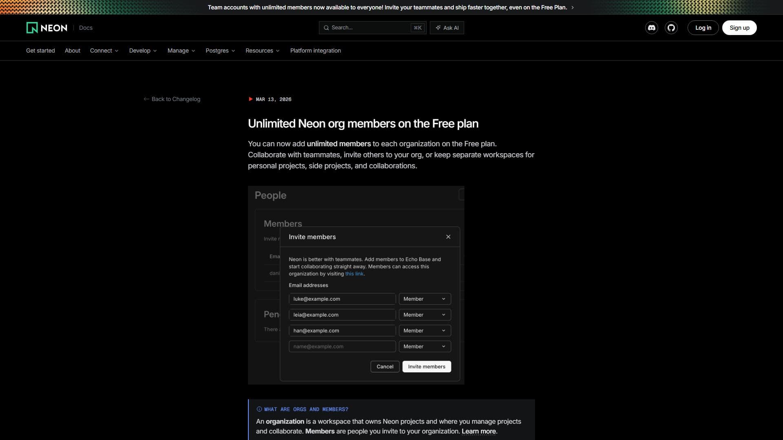Open the Learn more link
This screenshot has height=440, width=783.
pyautogui.click(x=479, y=431)
